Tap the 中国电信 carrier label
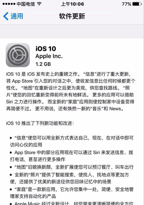Screen dimensions: 144x205 [x=26, y=4]
